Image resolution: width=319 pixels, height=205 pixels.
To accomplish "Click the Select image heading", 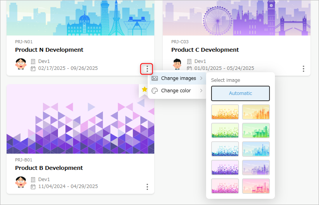I will coord(225,80).
